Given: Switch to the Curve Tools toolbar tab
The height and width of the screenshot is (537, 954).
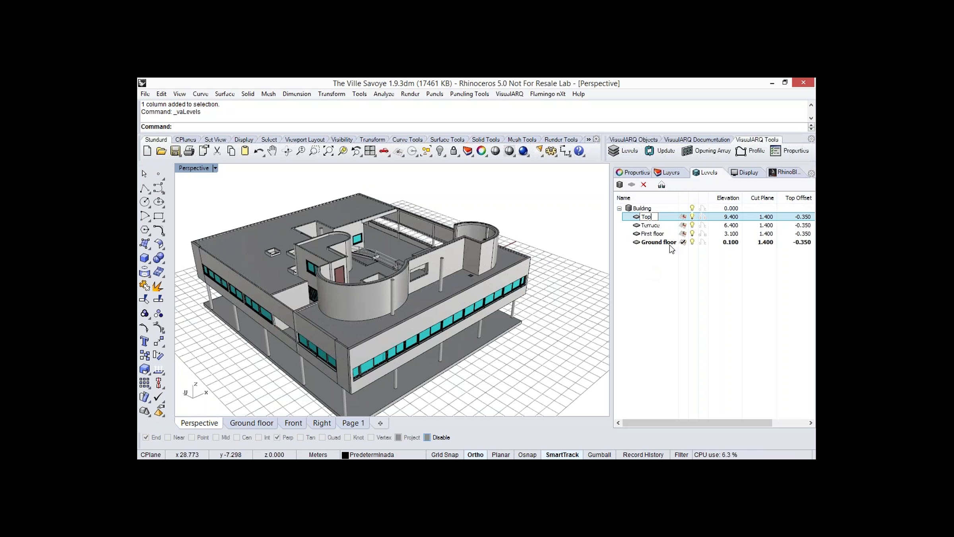Looking at the screenshot, I should (x=407, y=140).
